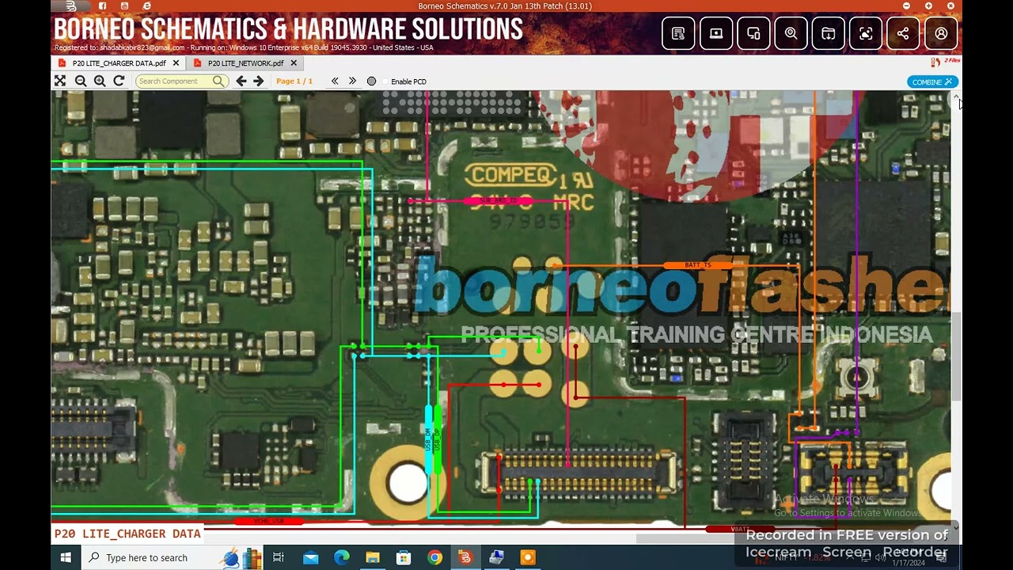Open the Borneo logo menu in the title bar
The width and height of the screenshot is (1013, 570).
(x=71, y=6)
